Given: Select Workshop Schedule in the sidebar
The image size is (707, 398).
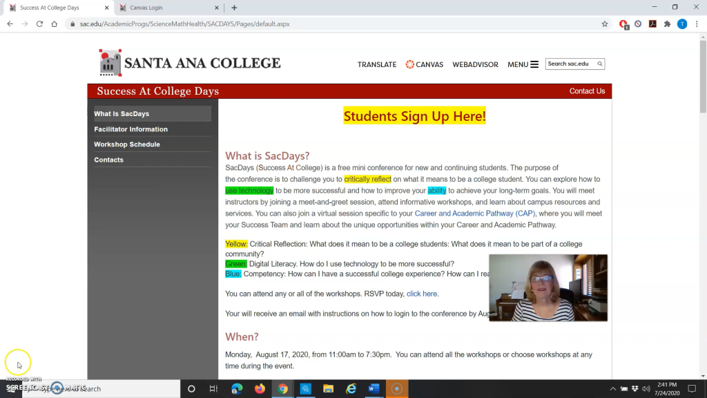Looking at the screenshot, I should (127, 144).
